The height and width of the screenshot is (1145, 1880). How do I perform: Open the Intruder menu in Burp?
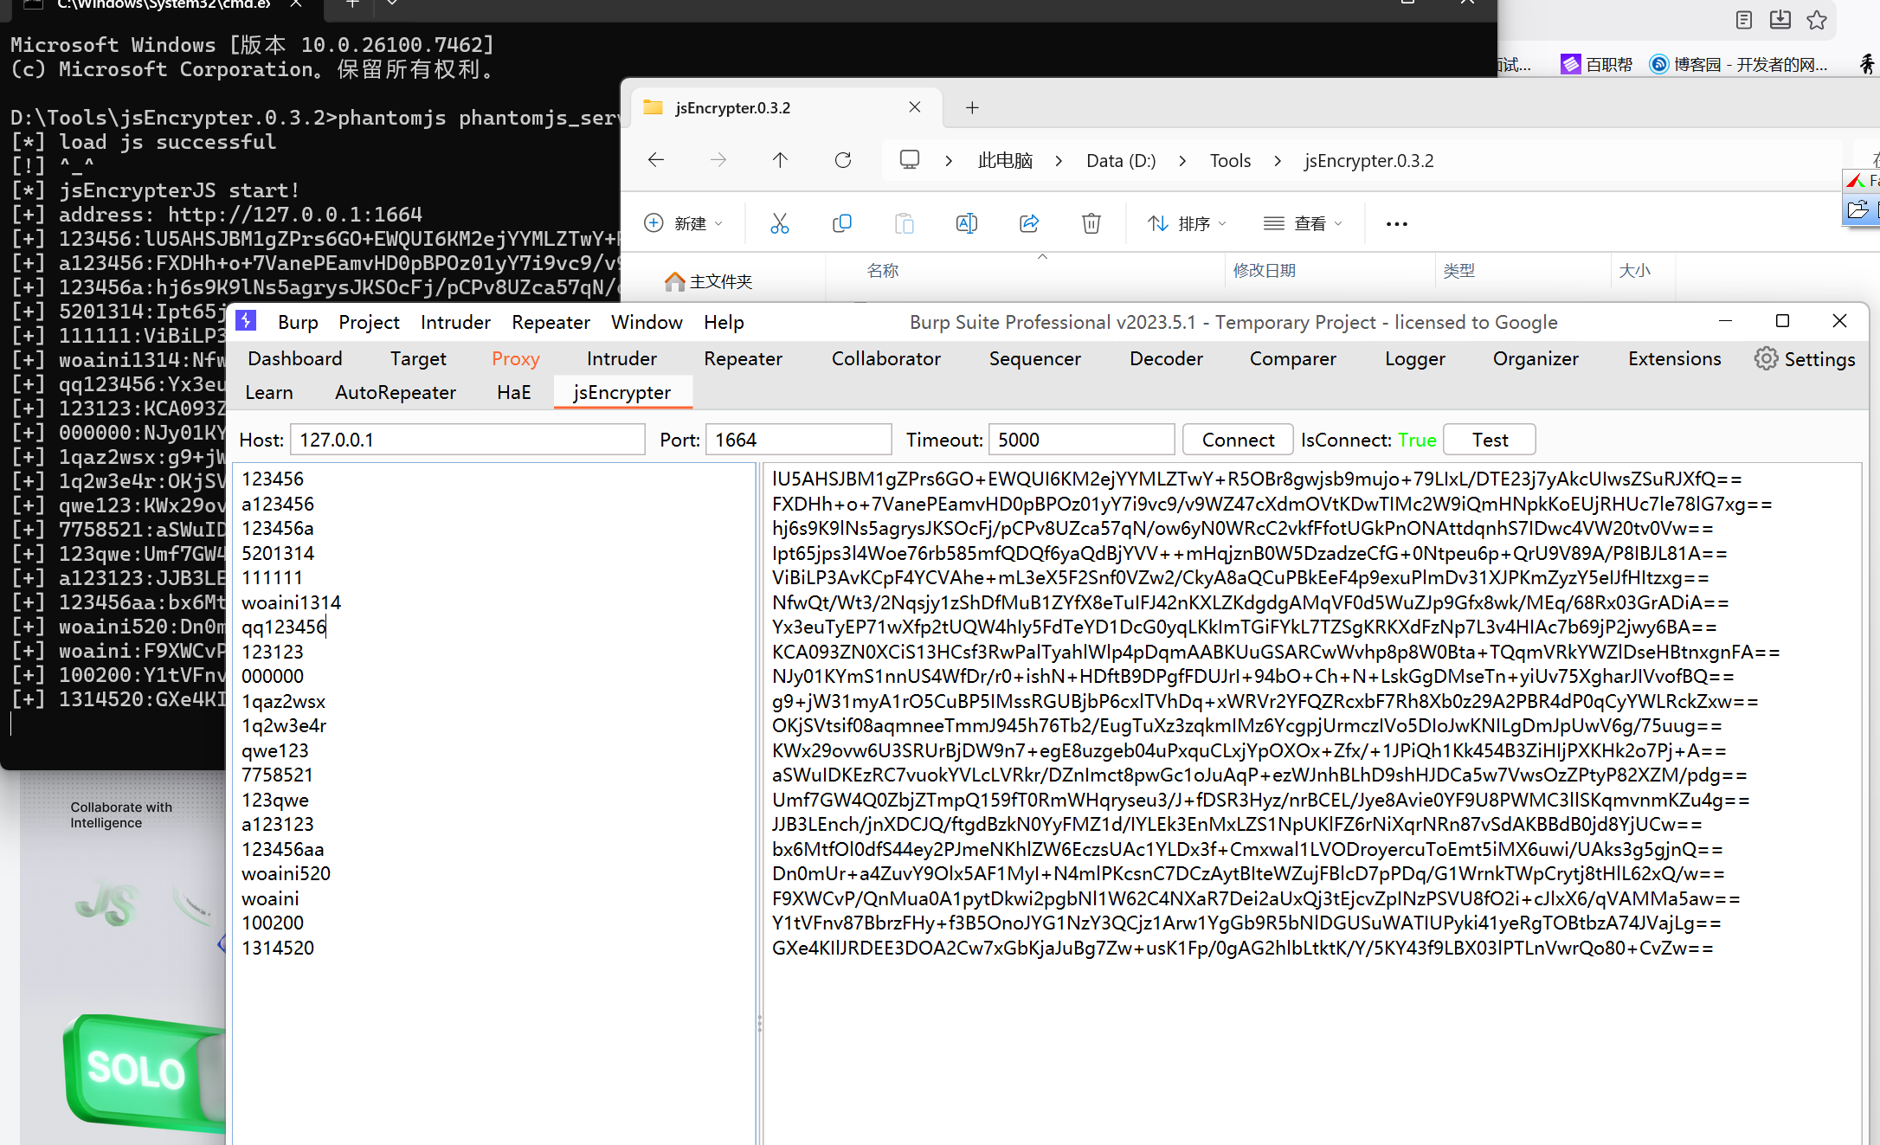coord(455,322)
